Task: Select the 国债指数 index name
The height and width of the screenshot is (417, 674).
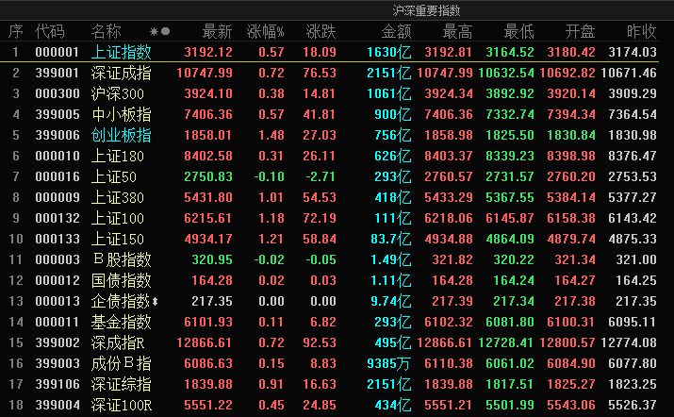Action: click(122, 280)
